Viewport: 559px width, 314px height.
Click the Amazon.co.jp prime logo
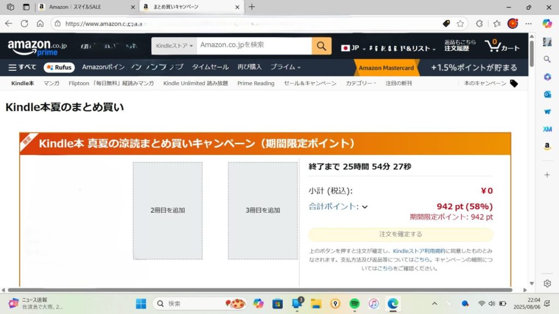coord(37,47)
